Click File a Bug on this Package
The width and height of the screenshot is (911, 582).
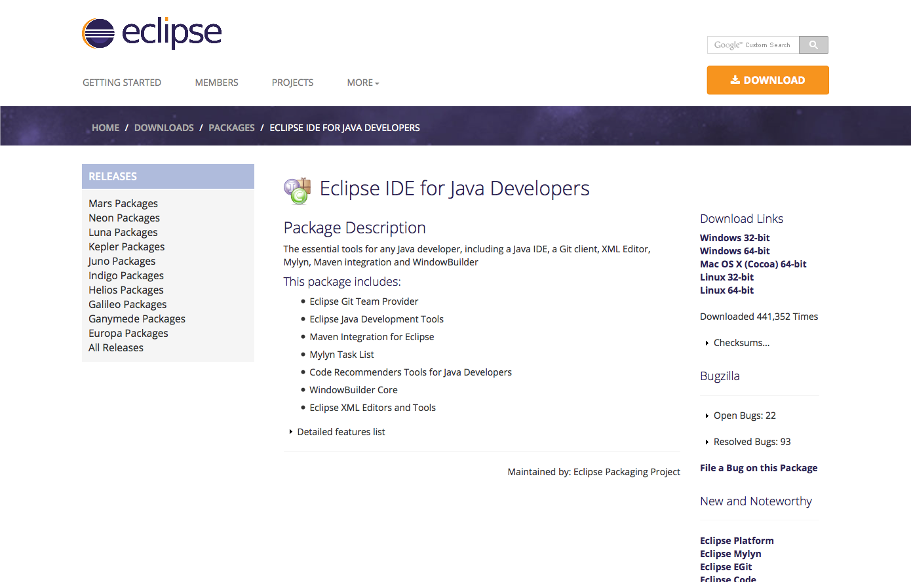[758, 468]
